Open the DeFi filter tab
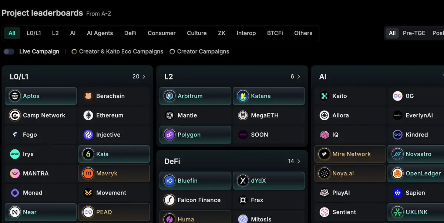This screenshot has width=444, height=223. coord(130,33)
